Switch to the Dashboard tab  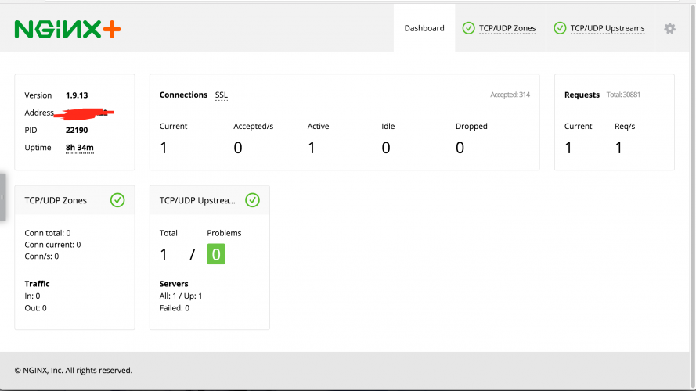(x=424, y=28)
